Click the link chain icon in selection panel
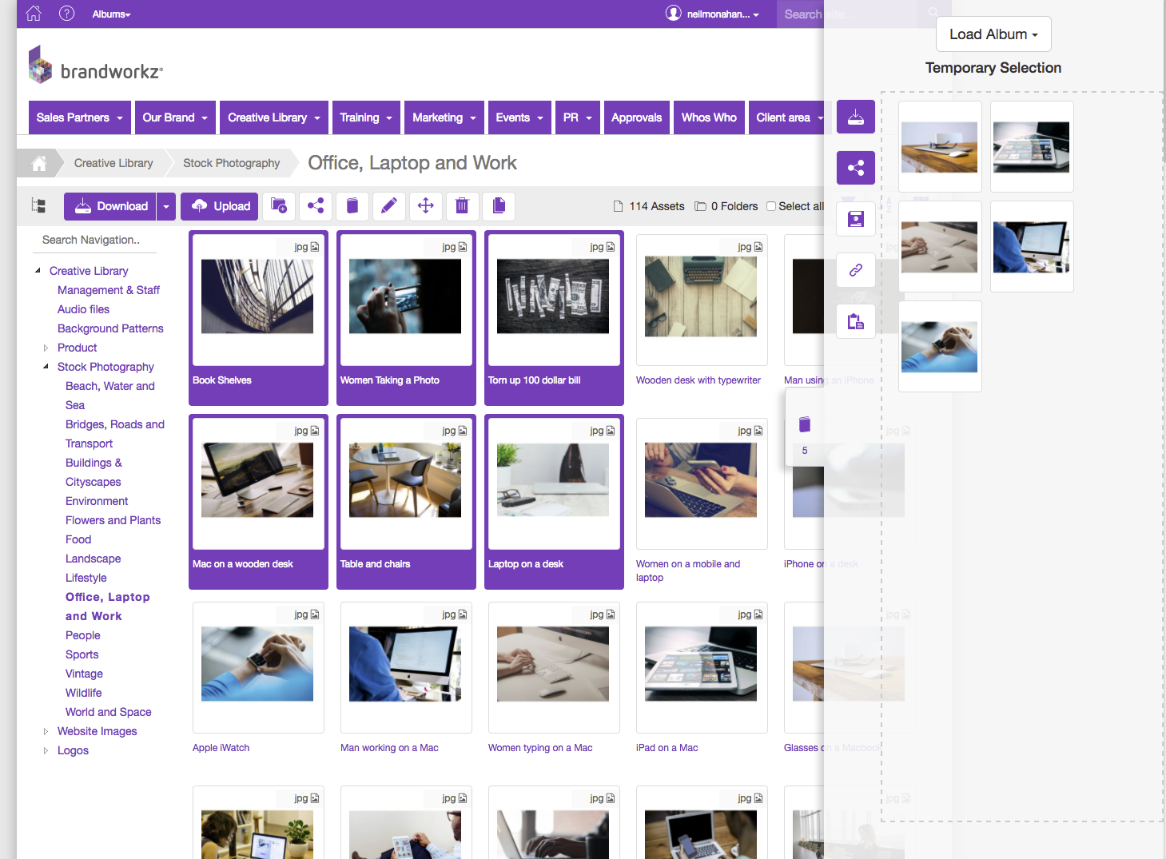This screenshot has width=1166, height=859. tap(856, 270)
